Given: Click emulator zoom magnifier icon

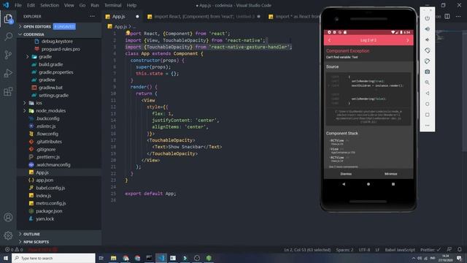Looking at the screenshot, I should [427, 83].
